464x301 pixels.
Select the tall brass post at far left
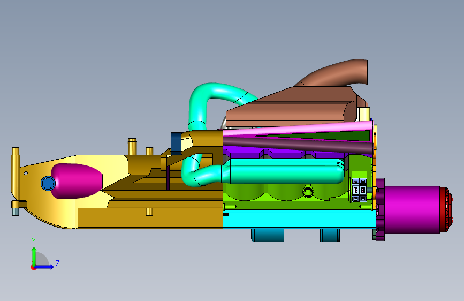pos(16,175)
